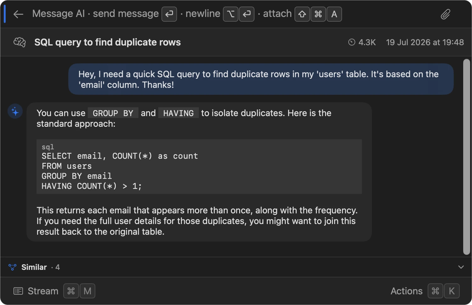
Task: Click the Return key hint after the Option key
Action: [247, 14]
